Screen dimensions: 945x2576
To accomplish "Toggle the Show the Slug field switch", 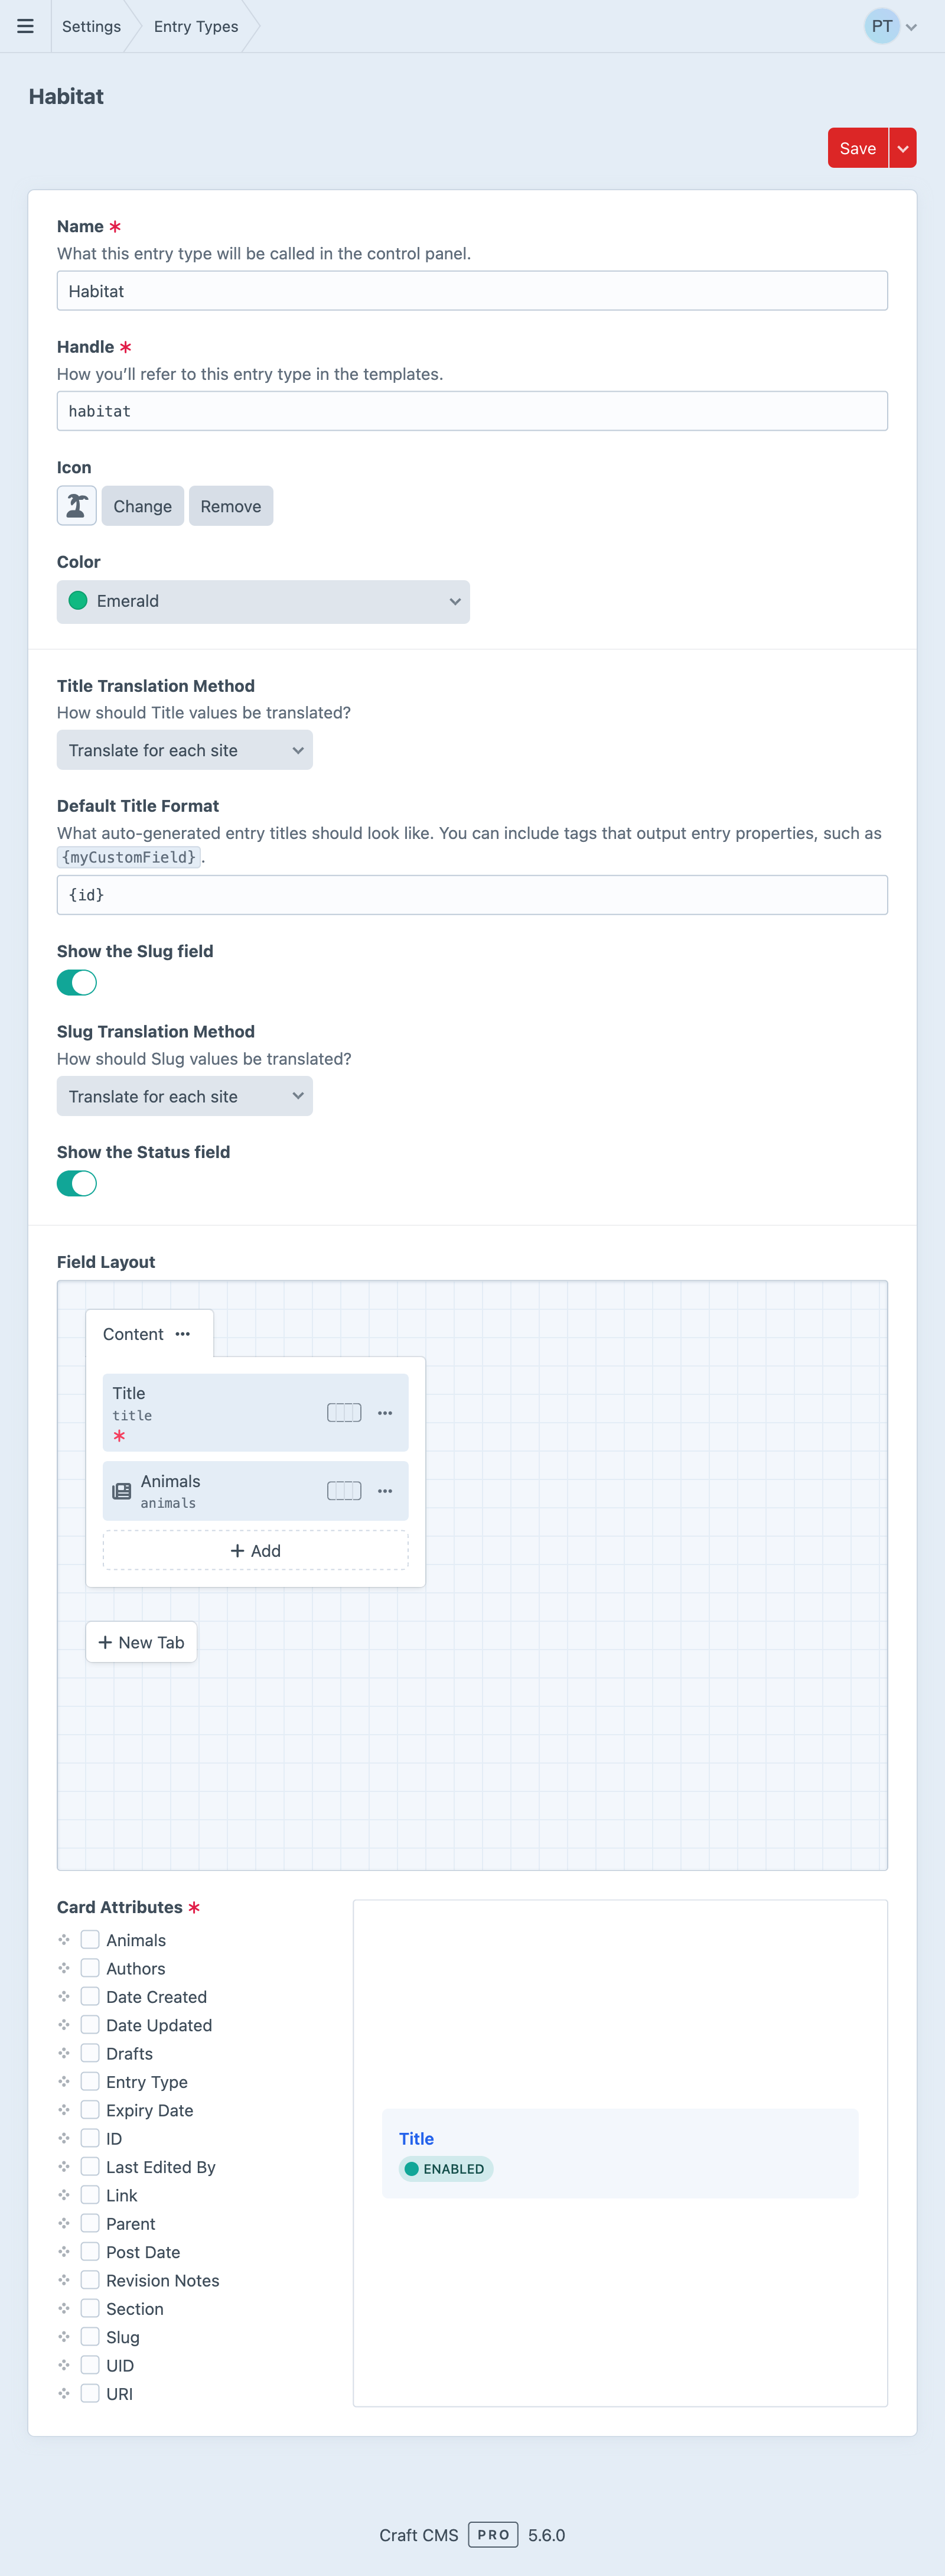I will pos(77,983).
